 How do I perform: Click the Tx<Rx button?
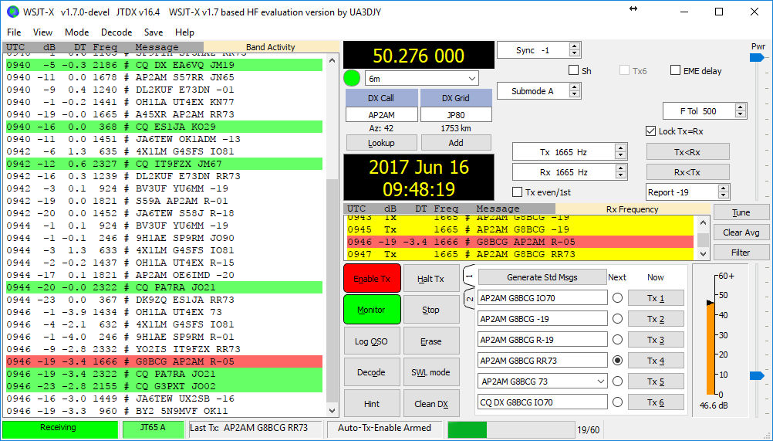click(x=687, y=152)
